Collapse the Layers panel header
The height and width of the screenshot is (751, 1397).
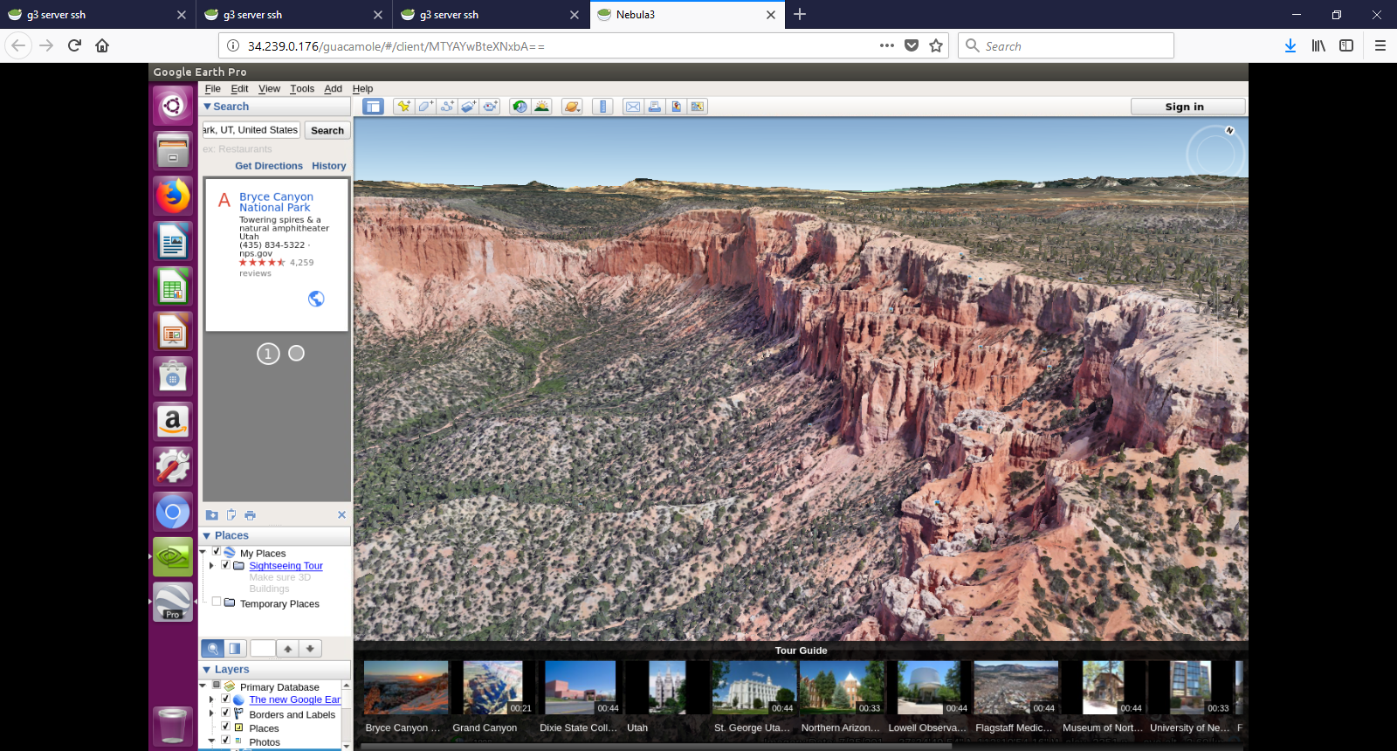click(277, 669)
